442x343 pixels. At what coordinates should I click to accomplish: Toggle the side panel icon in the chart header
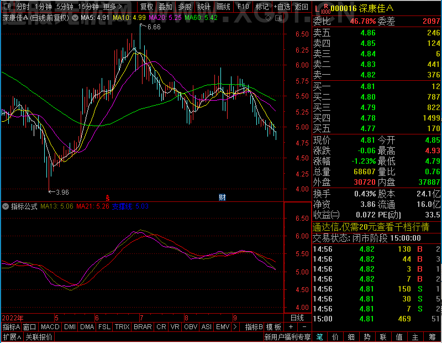point(278,18)
